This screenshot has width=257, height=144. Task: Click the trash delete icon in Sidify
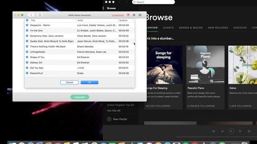click(x=40, y=15)
